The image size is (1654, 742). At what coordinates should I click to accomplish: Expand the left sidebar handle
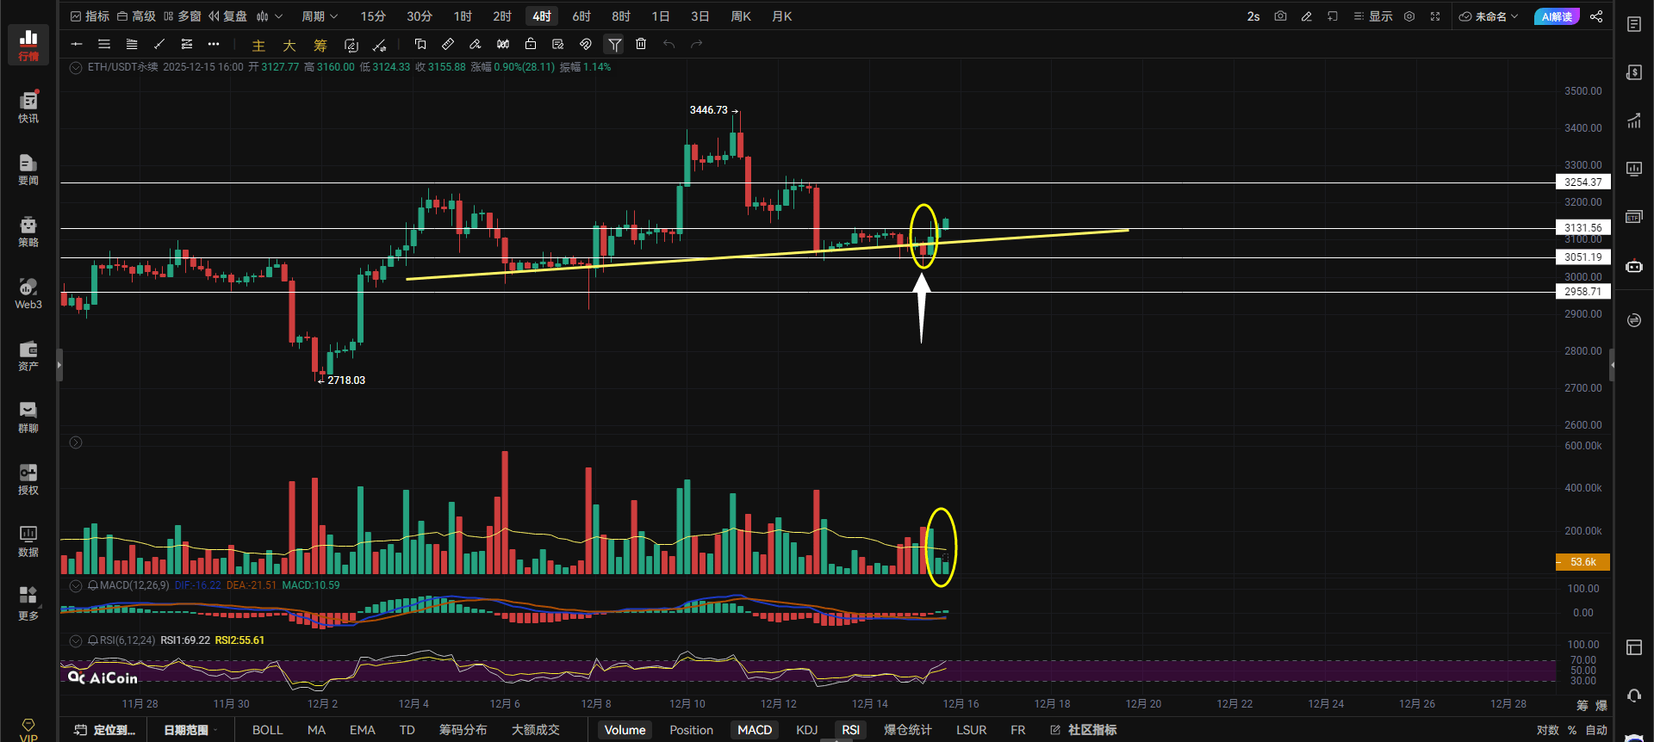(x=59, y=365)
